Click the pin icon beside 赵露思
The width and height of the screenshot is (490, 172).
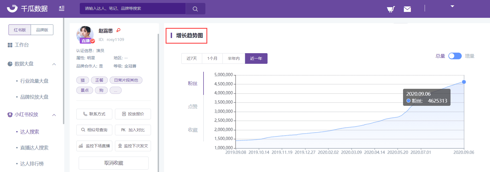point(118,30)
